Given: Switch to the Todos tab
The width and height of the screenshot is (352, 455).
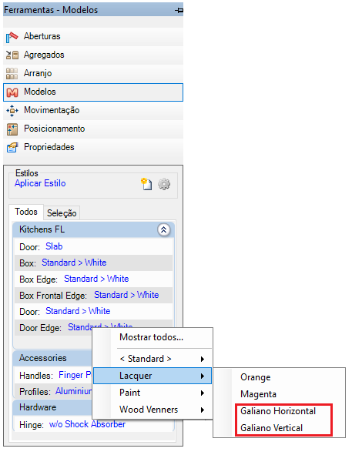Looking at the screenshot, I should 26,212.
